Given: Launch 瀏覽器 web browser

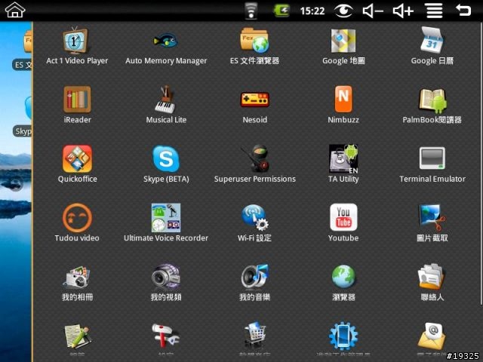Looking at the screenshot, I should tap(343, 282).
